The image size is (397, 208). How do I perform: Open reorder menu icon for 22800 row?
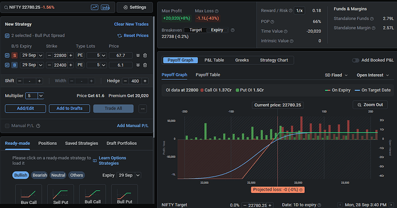pyautogui.click(x=138, y=55)
